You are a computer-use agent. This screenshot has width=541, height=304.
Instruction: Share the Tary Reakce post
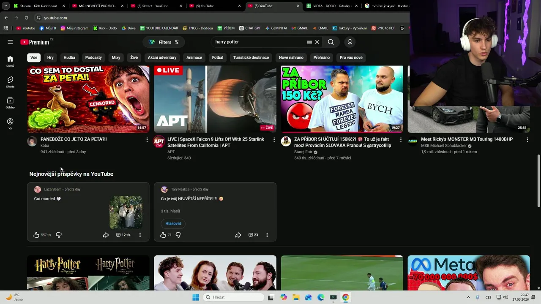[x=238, y=235]
